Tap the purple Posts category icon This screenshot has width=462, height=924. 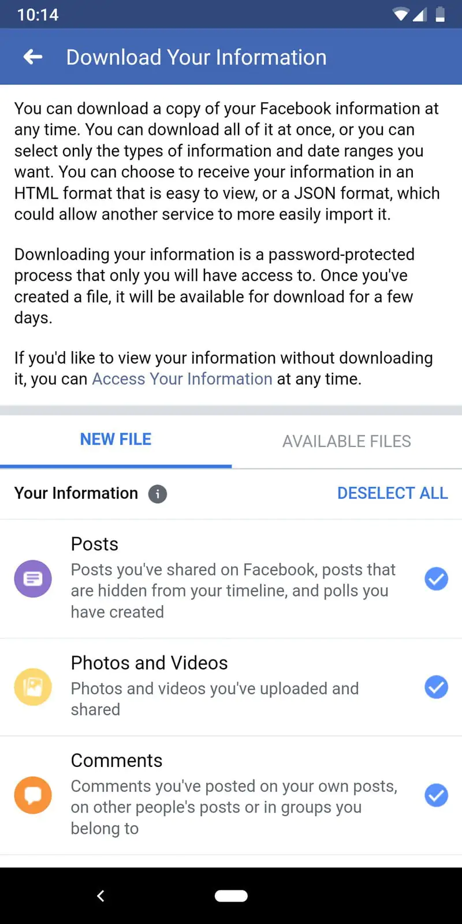coord(33,579)
